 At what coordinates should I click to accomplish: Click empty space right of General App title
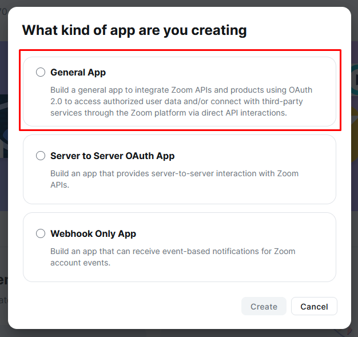point(229,72)
